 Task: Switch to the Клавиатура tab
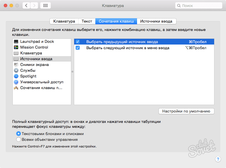tap(64, 21)
